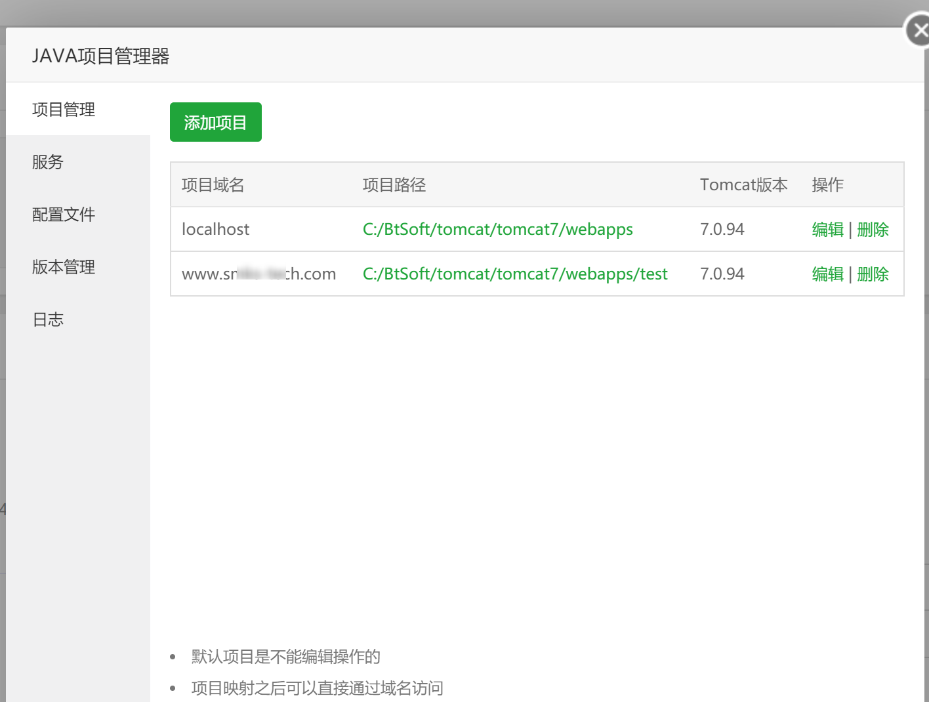Click the 项目域名 column header
The height and width of the screenshot is (702, 929).
click(x=213, y=185)
